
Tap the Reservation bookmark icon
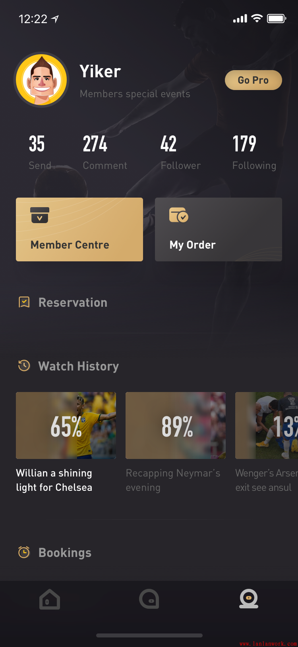coord(24,302)
